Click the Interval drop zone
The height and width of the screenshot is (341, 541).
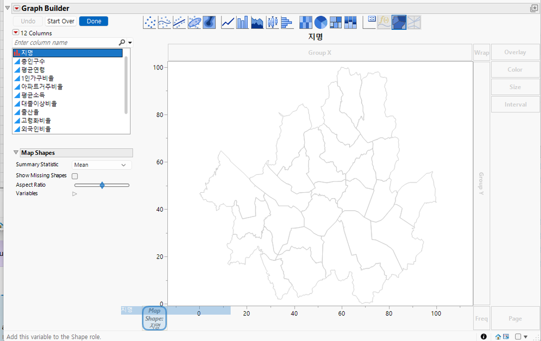tap(515, 104)
